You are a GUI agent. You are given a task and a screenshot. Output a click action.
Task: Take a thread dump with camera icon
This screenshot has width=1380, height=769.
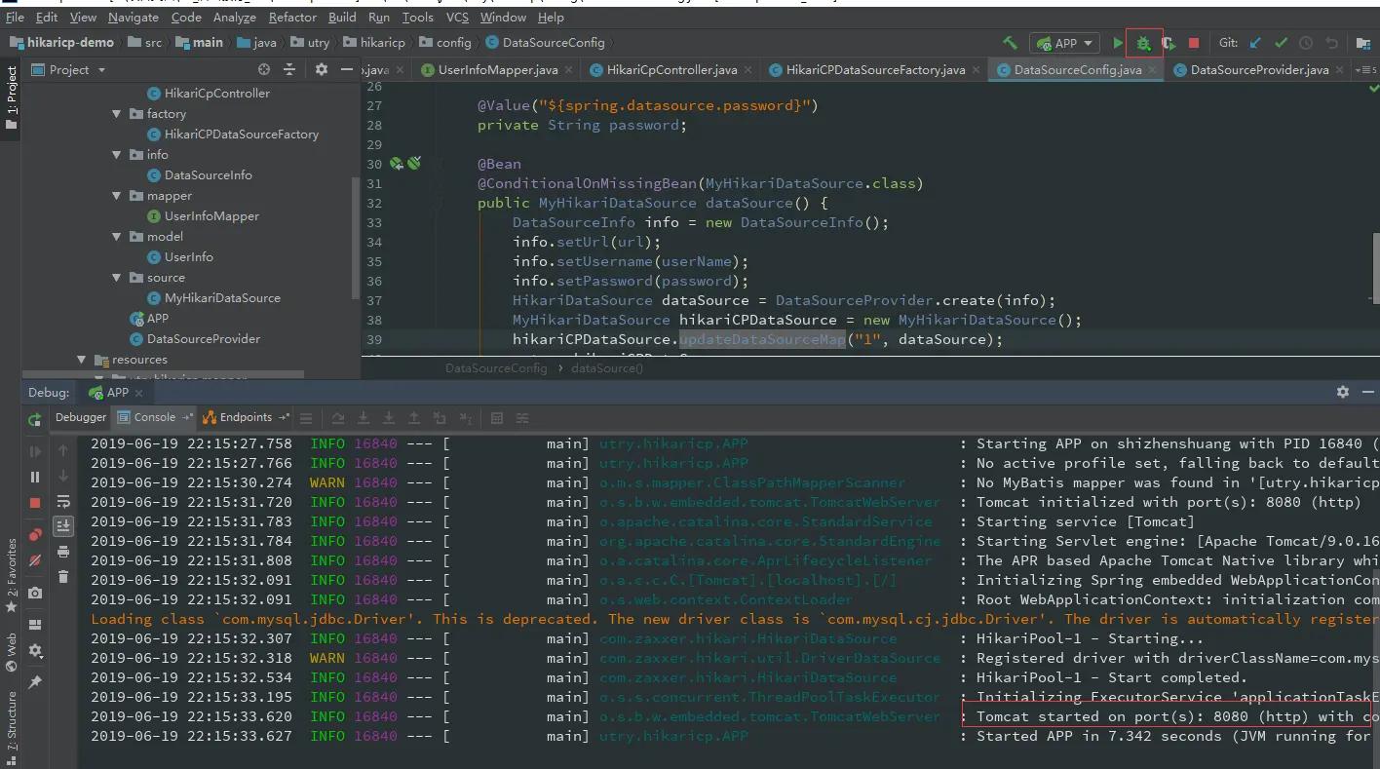[x=35, y=593]
